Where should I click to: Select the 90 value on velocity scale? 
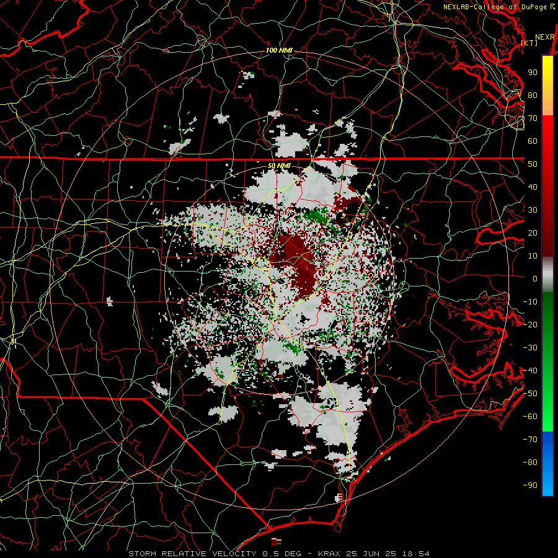click(533, 73)
